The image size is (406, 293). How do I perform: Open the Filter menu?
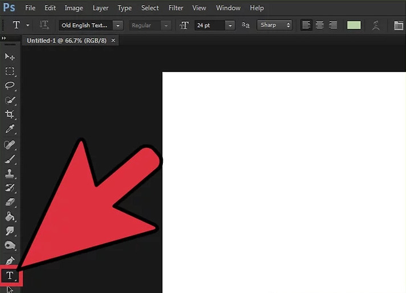pyautogui.click(x=176, y=8)
